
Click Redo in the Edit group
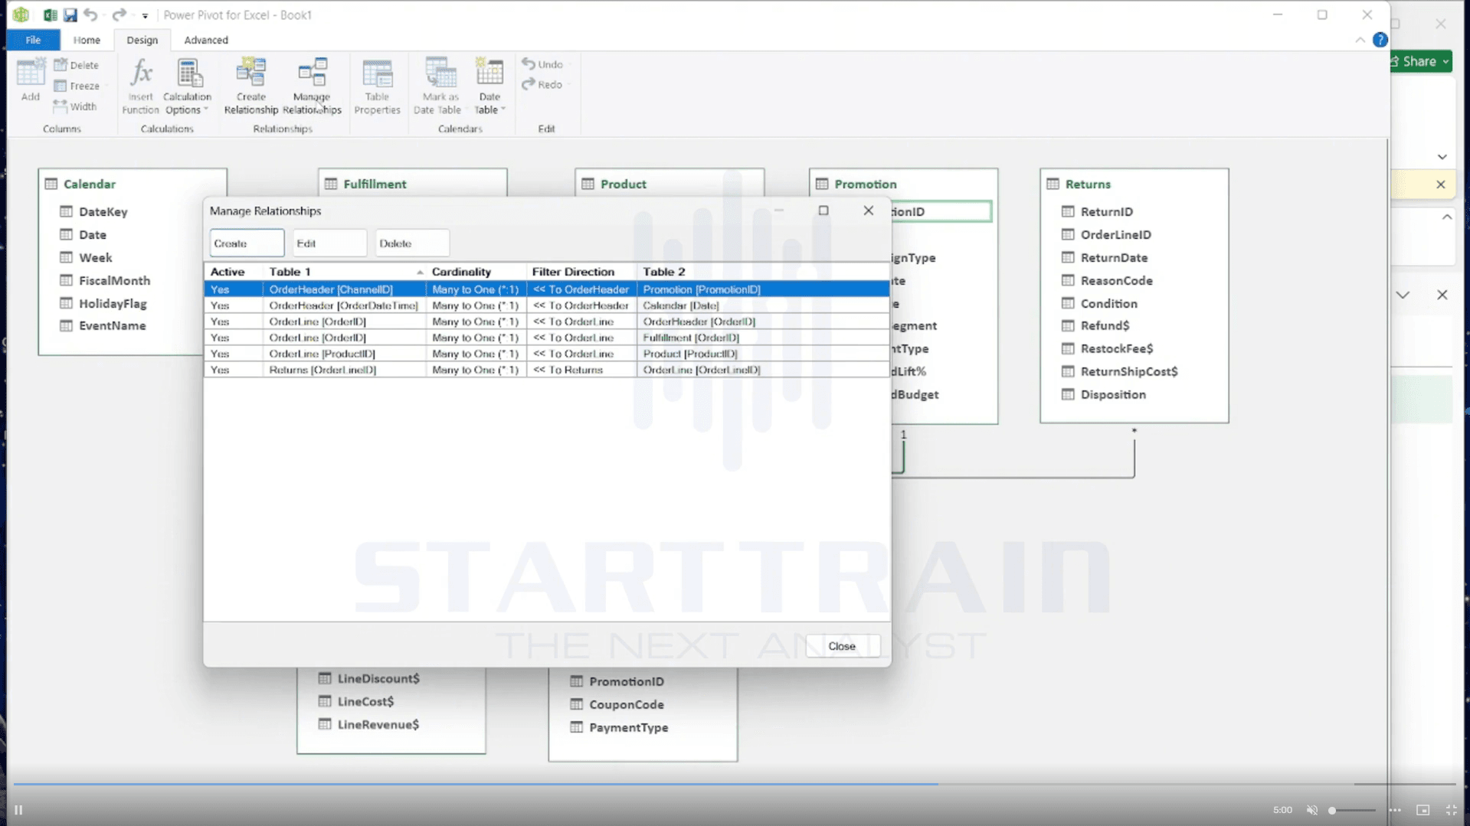pos(542,84)
